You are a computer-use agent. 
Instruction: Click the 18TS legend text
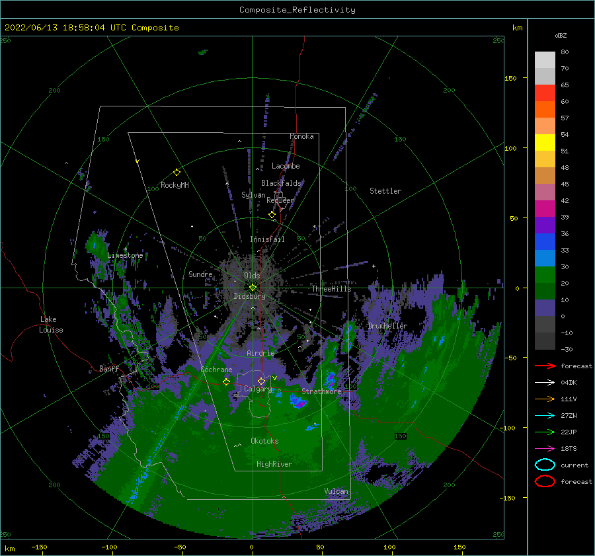tap(569, 449)
